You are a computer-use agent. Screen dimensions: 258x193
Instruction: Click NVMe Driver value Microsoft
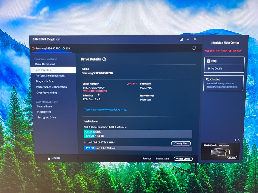pyautogui.click(x=145, y=100)
